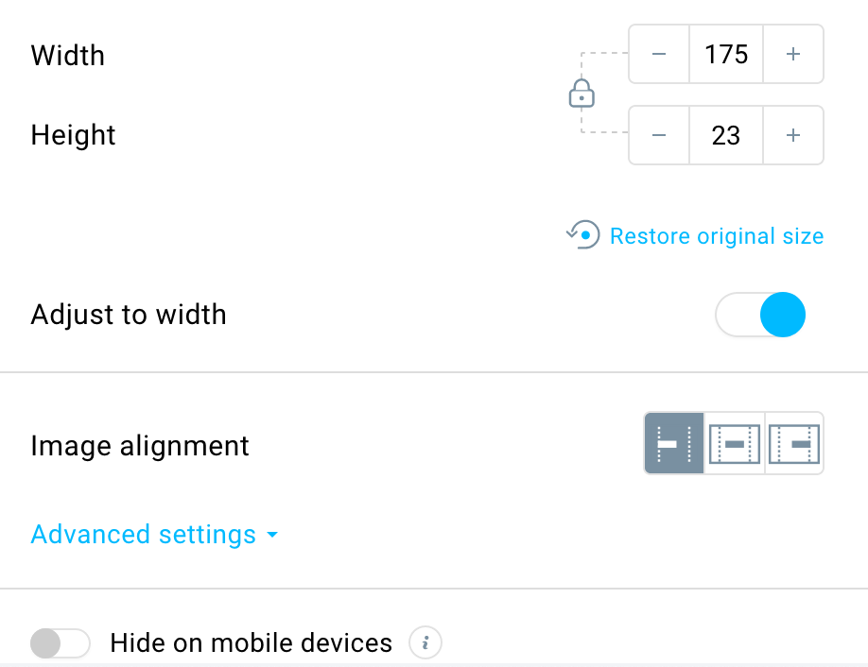
Task: Select right image alignment icon
Action: (794, 443)
